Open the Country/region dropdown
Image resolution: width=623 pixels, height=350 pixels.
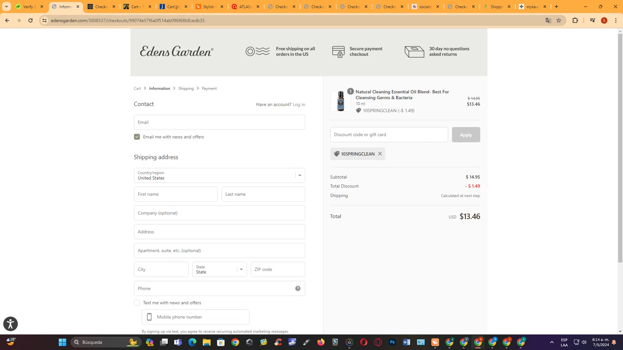coord(219,175)
